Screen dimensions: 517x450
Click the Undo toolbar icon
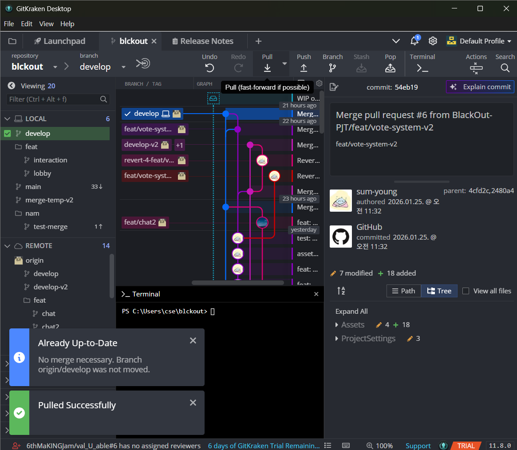[209, 68]
